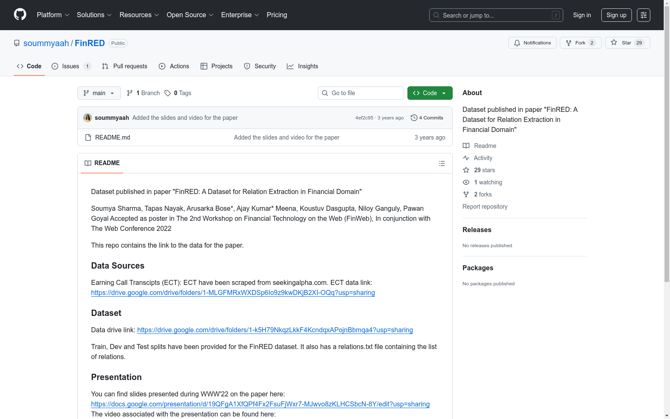Expand the Open Source menu
Screen dimensions: 670x419
tap(190, 15)
